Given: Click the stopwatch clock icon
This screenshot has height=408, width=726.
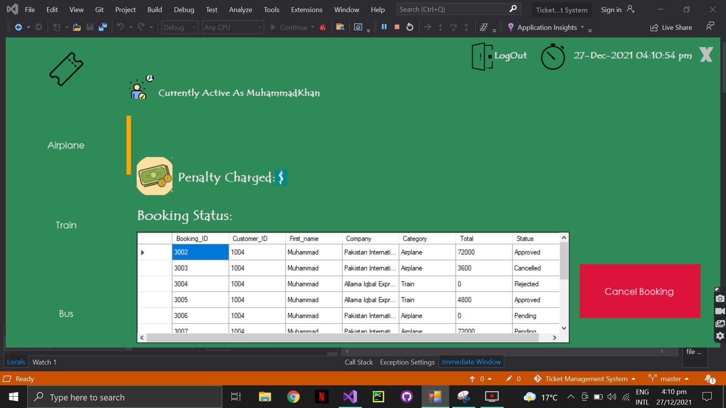Looking at the screenshot, I should point(552,57).
